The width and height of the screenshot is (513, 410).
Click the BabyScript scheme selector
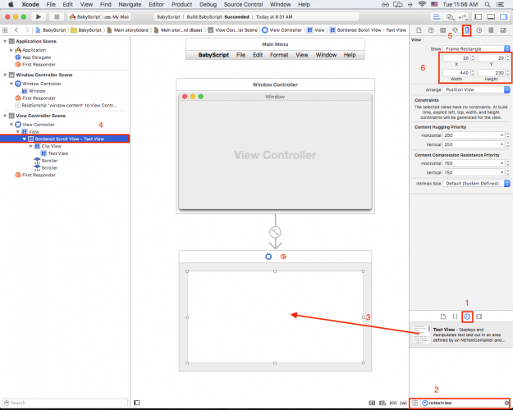point(85,16)
